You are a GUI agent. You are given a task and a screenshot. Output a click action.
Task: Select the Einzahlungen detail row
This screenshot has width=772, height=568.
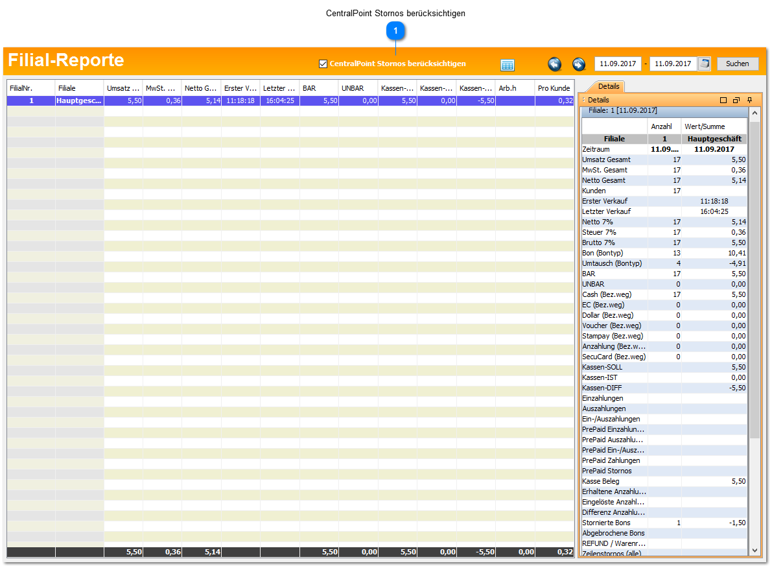[x=664, y=398]
